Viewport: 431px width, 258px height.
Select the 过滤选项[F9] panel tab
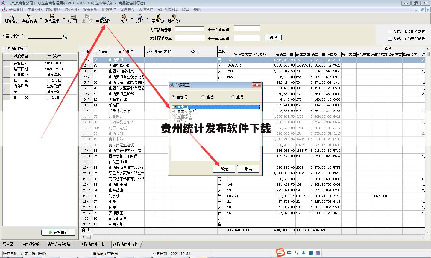[x=14, y=49]
